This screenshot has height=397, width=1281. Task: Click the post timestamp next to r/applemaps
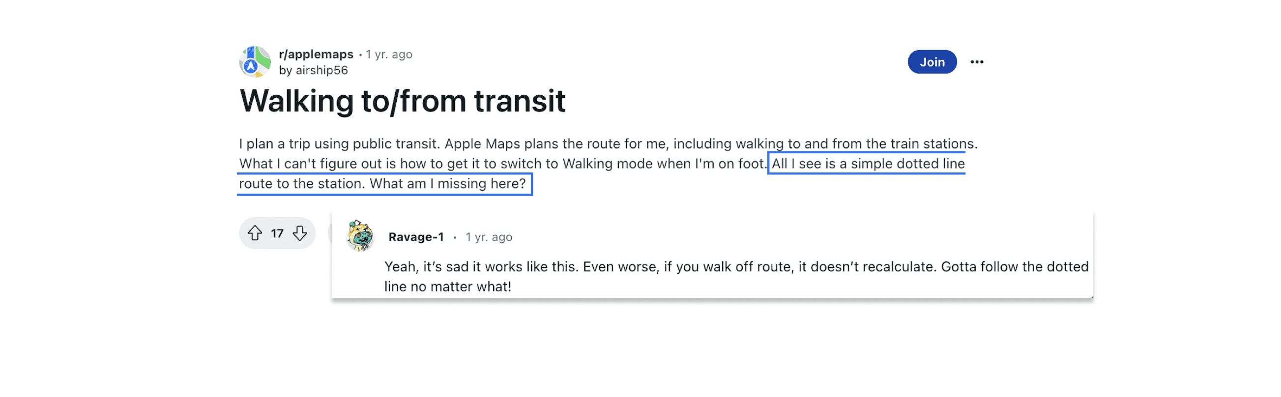(x=389, y=54)
